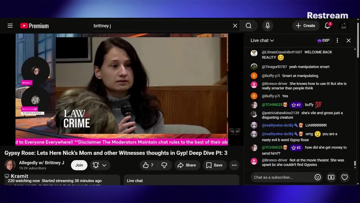Save video to playlist
360x203 pixels.
(x=214, y=165)
